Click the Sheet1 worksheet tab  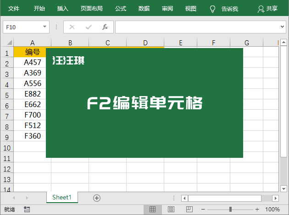[x=62, y=197]
